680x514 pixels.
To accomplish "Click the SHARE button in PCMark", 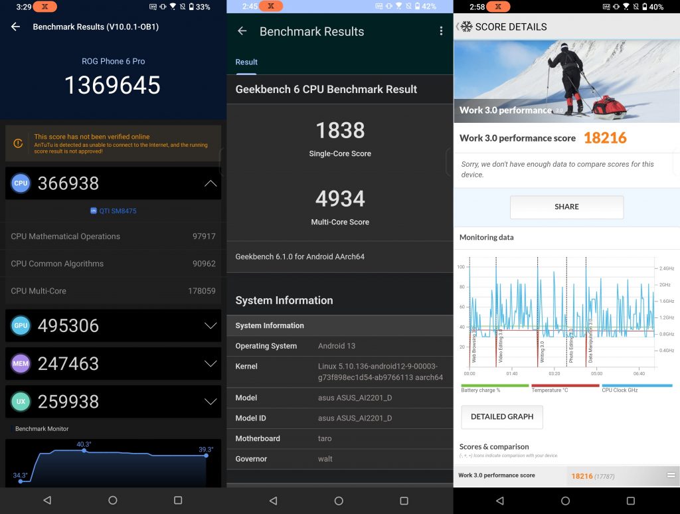I will pos(566,207).
